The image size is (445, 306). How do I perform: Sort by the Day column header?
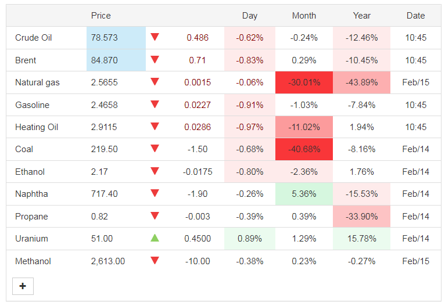coord(250,16)
